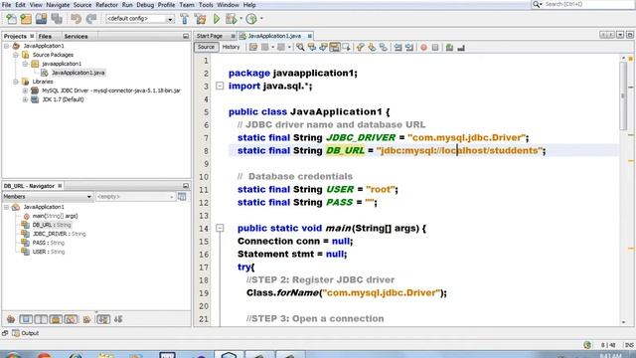Viewport: 636px width, 358px height.
Task: Click the New Project toolbar icon
Action: click(x=26, y=19)
